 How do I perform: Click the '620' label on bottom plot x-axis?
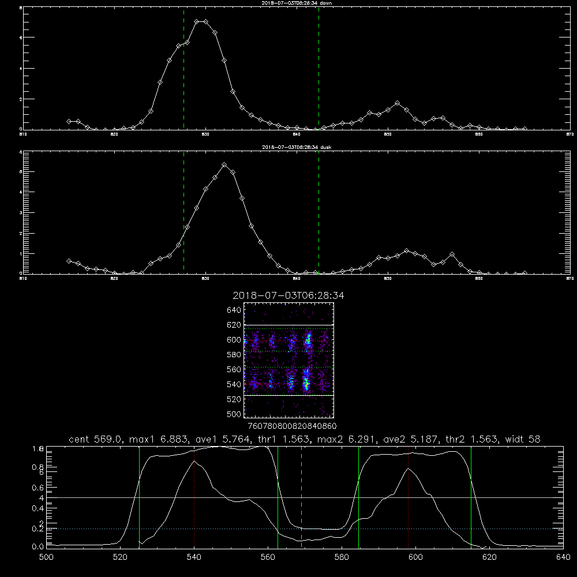[x=489, y=557]
